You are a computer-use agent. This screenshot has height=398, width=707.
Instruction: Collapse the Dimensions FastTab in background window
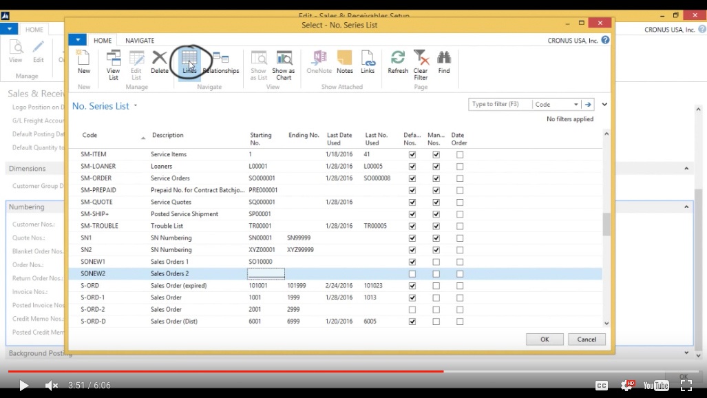pos(686,168)
